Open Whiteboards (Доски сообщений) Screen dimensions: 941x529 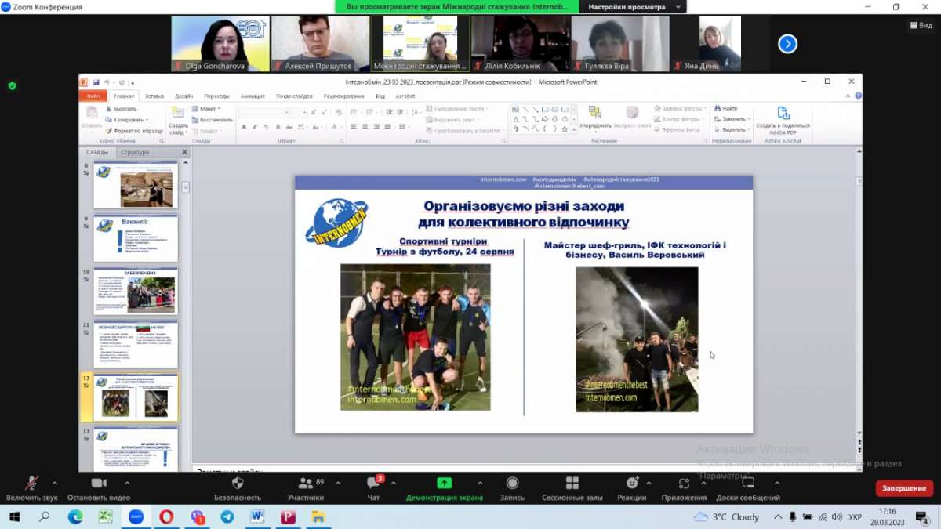(x=747, y=484)
